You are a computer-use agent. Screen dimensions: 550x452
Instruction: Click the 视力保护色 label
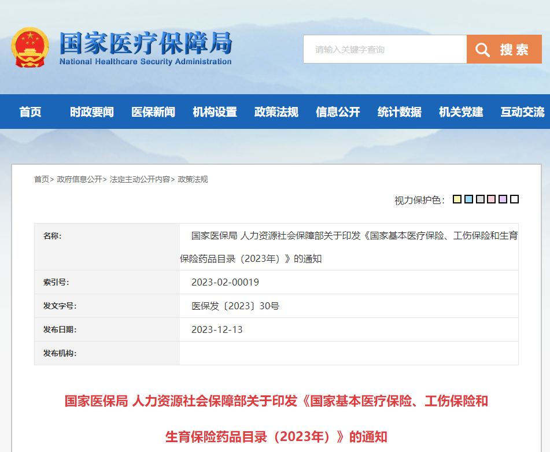coord(419,200)
